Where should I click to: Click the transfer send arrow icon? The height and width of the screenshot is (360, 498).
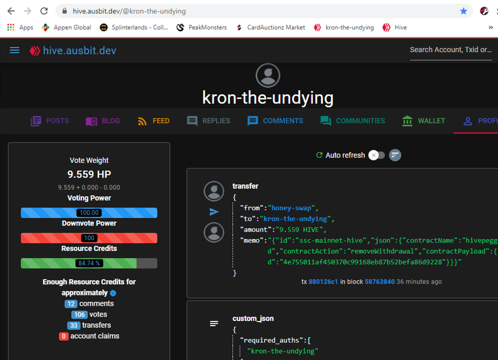click(x=214, y=212)
